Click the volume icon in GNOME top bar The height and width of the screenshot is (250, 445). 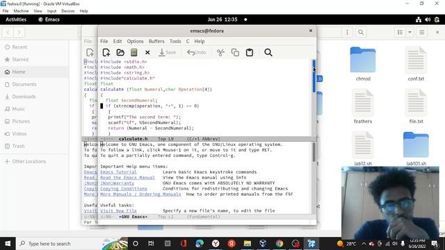428,19
